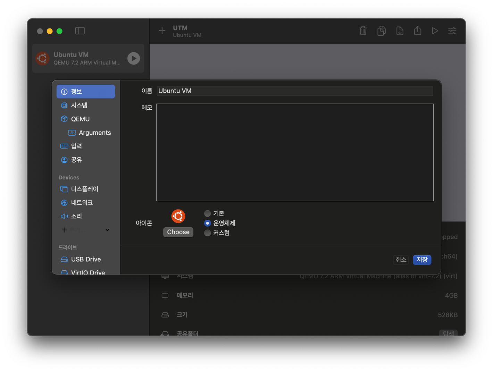493x372 pixels.
Task: Click the 크기 label in details
Action: coord(182,315)
